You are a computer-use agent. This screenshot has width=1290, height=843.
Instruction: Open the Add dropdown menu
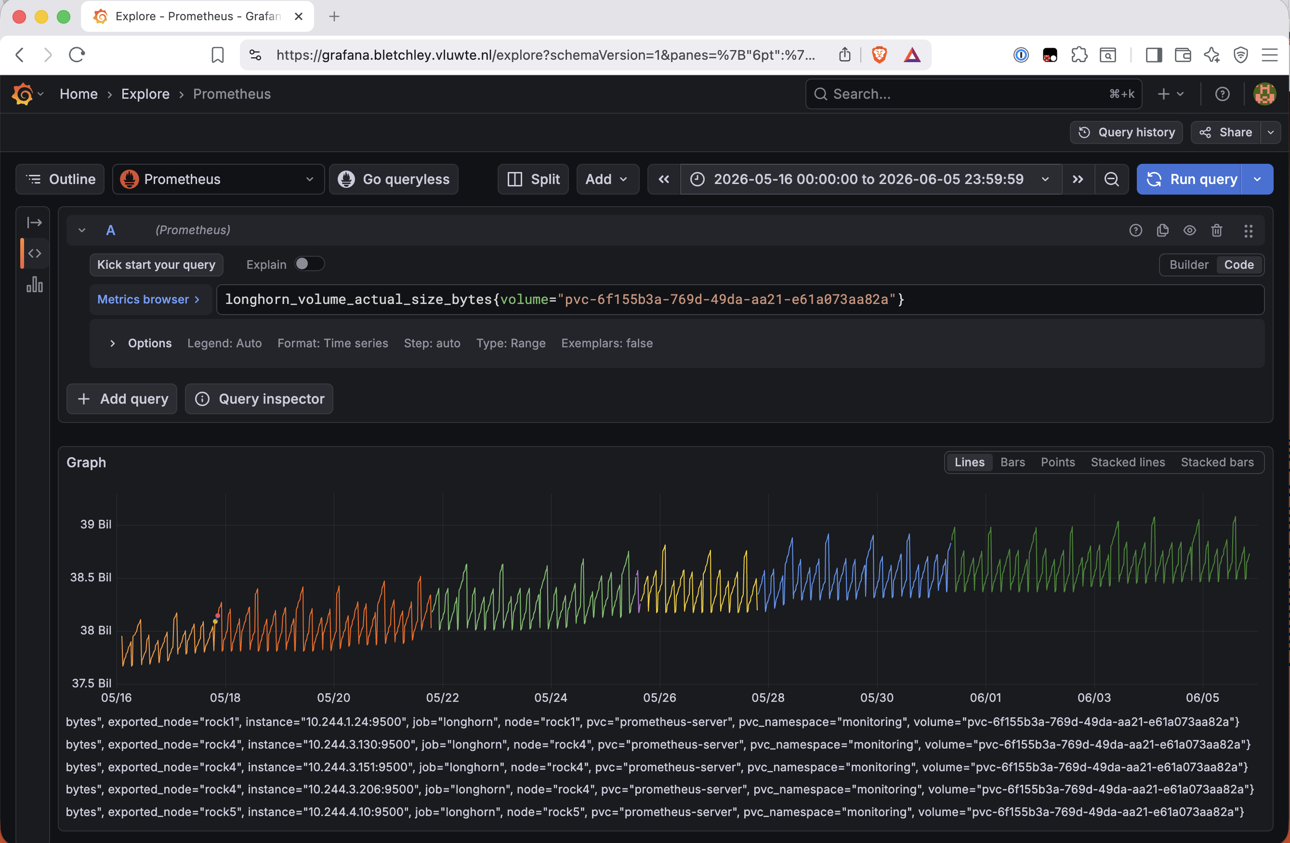coord(607,180)
